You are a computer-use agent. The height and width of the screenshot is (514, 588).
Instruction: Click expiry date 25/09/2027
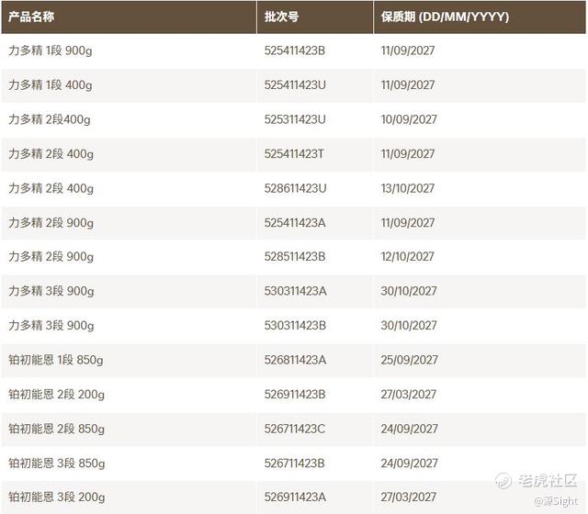click(x=408, y=360)
